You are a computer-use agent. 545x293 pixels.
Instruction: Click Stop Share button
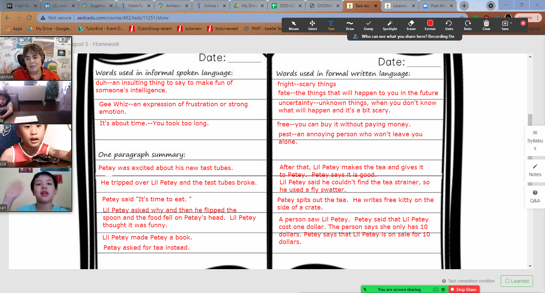tap(464, 289)
